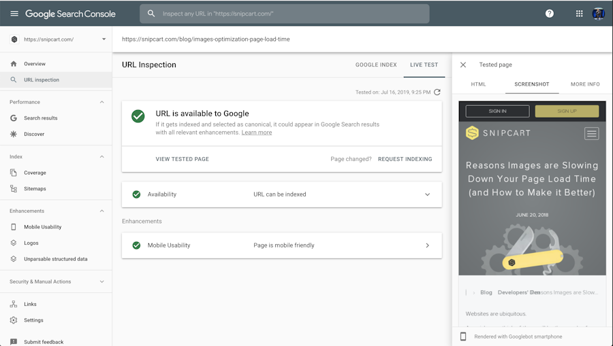Image resolution: width=613 pixels, height=346 pixels.
Task: Open the account profile avatar
Action: pos(598,14)
